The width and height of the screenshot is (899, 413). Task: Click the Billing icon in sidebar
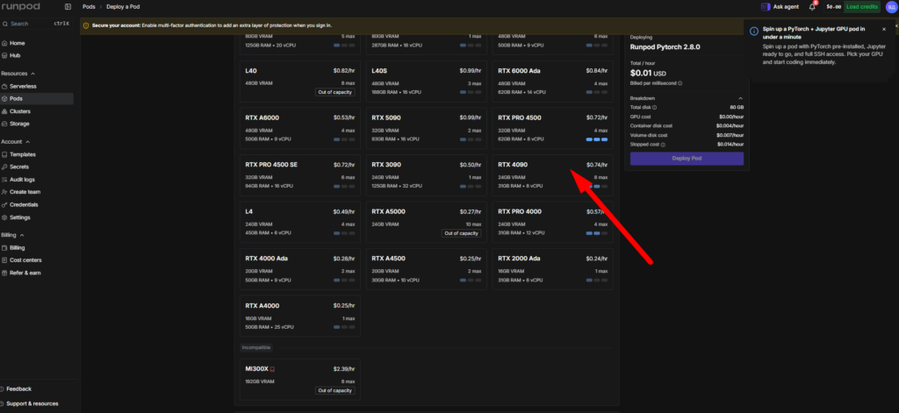coord(4,248)
